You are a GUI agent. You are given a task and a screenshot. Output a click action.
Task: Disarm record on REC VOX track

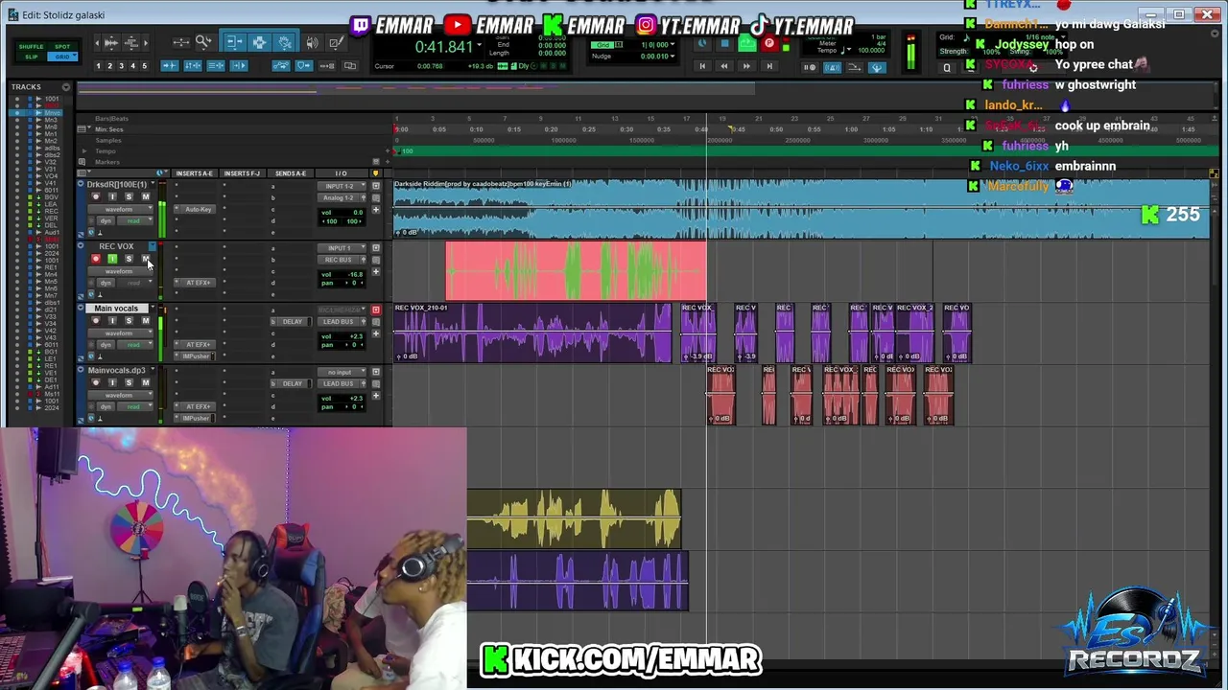click(96, 259)
